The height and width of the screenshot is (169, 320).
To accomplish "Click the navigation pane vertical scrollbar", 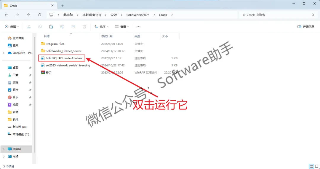I will click(x=34, y=94).
